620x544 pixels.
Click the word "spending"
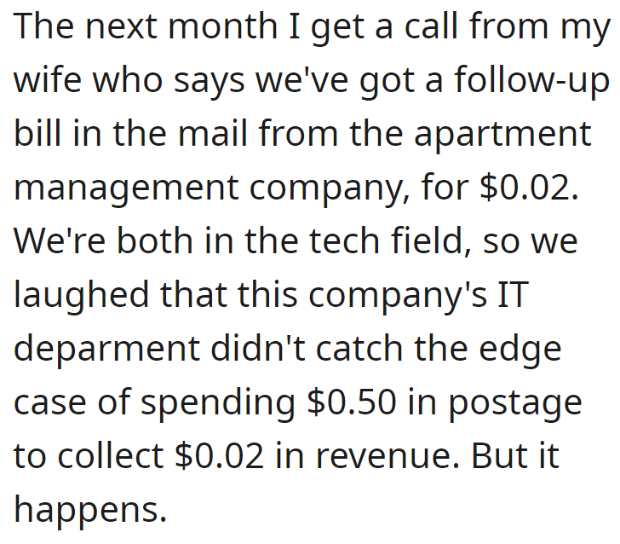(218, 405)
